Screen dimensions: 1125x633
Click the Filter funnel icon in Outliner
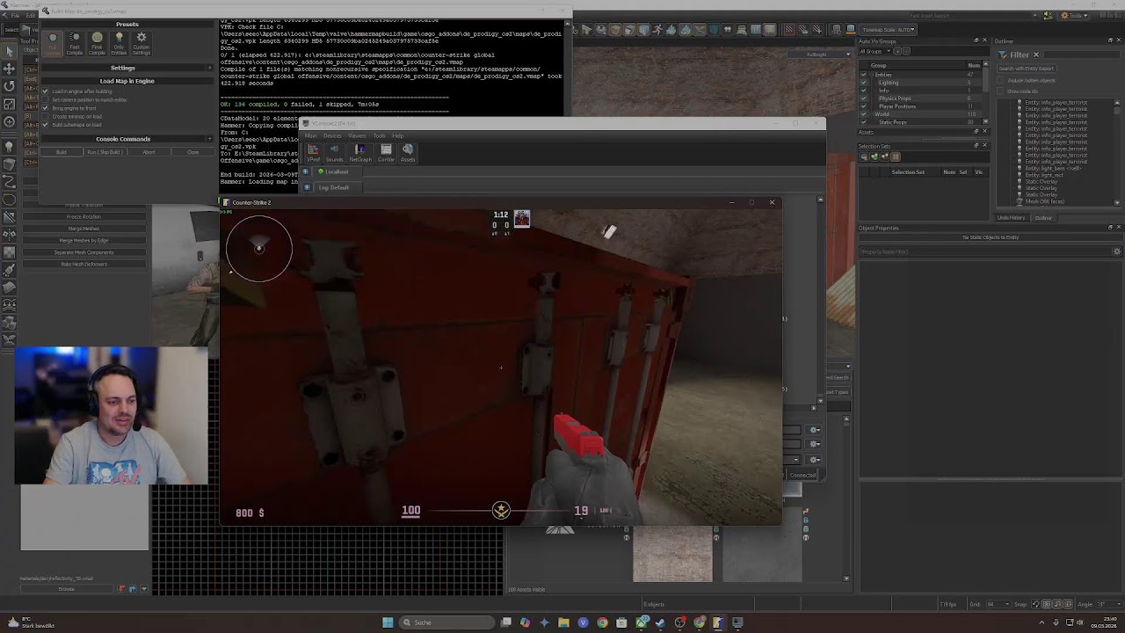pyautogui.click(x=1003, y=55)
